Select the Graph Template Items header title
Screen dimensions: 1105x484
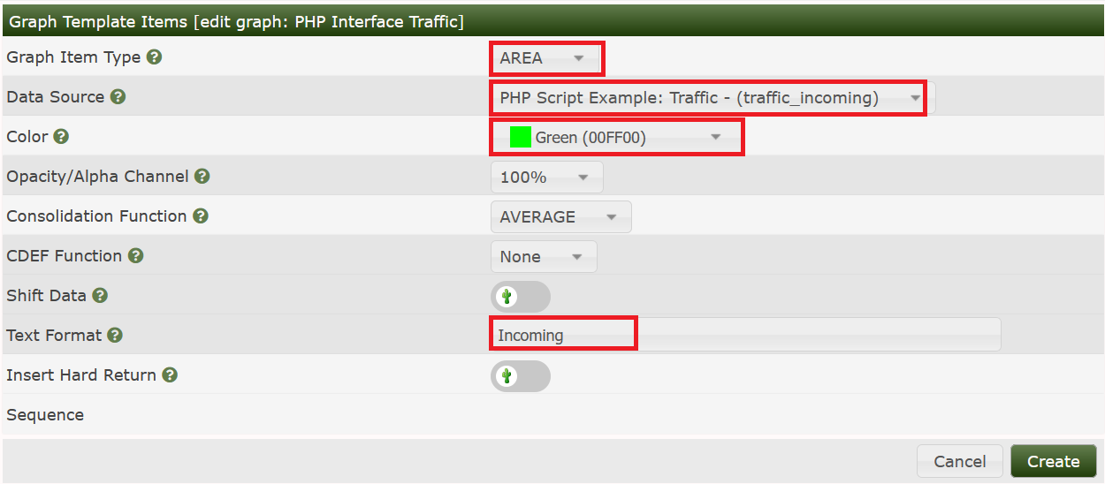tap(236, 21)
